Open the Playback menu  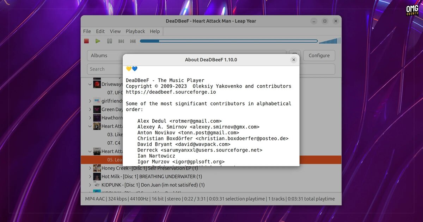point(135,31)
